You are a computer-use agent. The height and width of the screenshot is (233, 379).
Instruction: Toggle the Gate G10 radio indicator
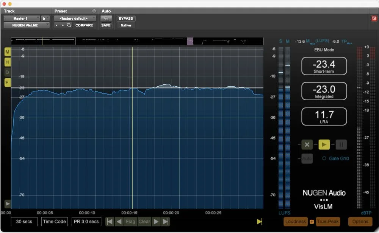(x=324, y=158)
